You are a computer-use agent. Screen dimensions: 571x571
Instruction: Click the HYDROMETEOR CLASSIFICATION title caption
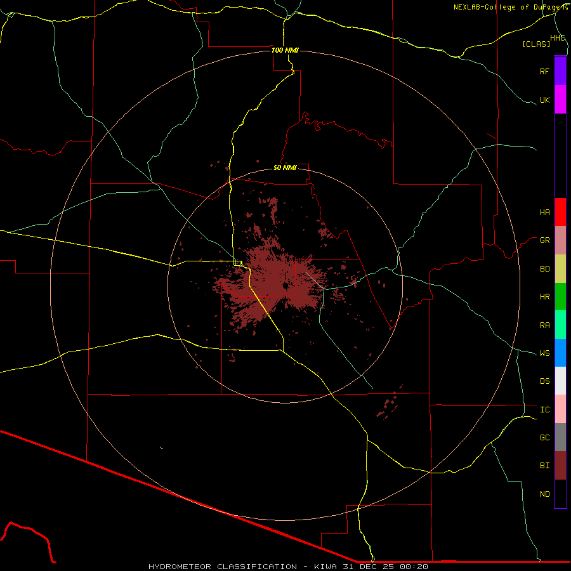[288, 567]
